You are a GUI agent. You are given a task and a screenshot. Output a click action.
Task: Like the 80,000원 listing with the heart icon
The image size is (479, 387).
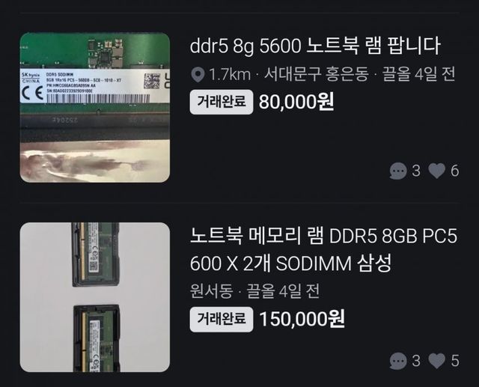point(437,171)
